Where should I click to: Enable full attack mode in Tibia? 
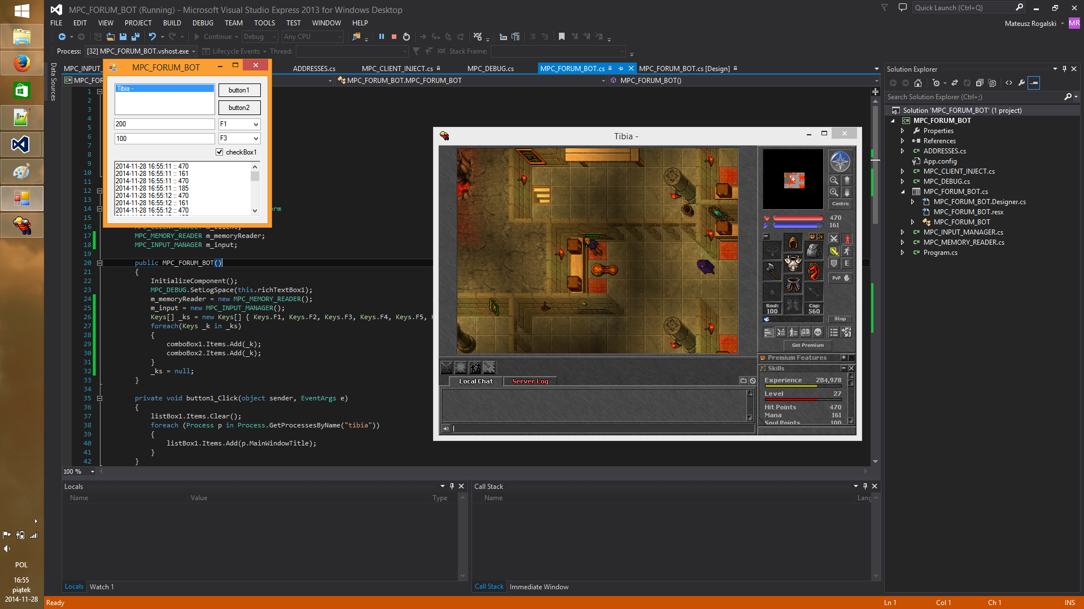tap(834, 239)
